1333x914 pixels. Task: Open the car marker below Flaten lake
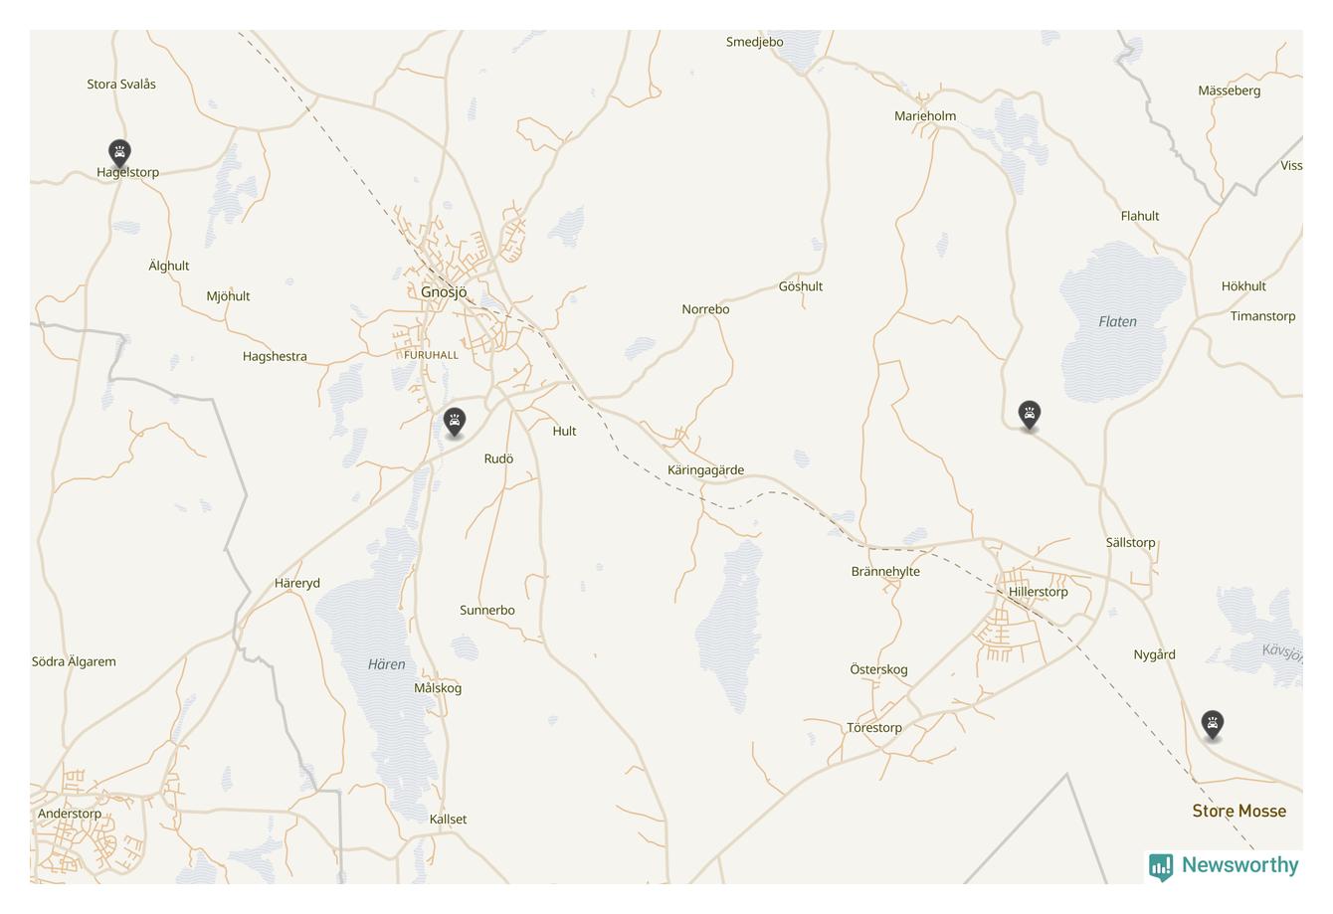(x=1030, y=415)
